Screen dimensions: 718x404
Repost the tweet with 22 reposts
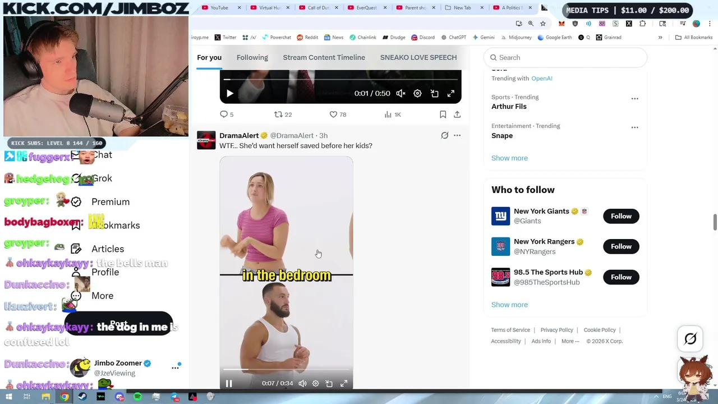[283, 114]
